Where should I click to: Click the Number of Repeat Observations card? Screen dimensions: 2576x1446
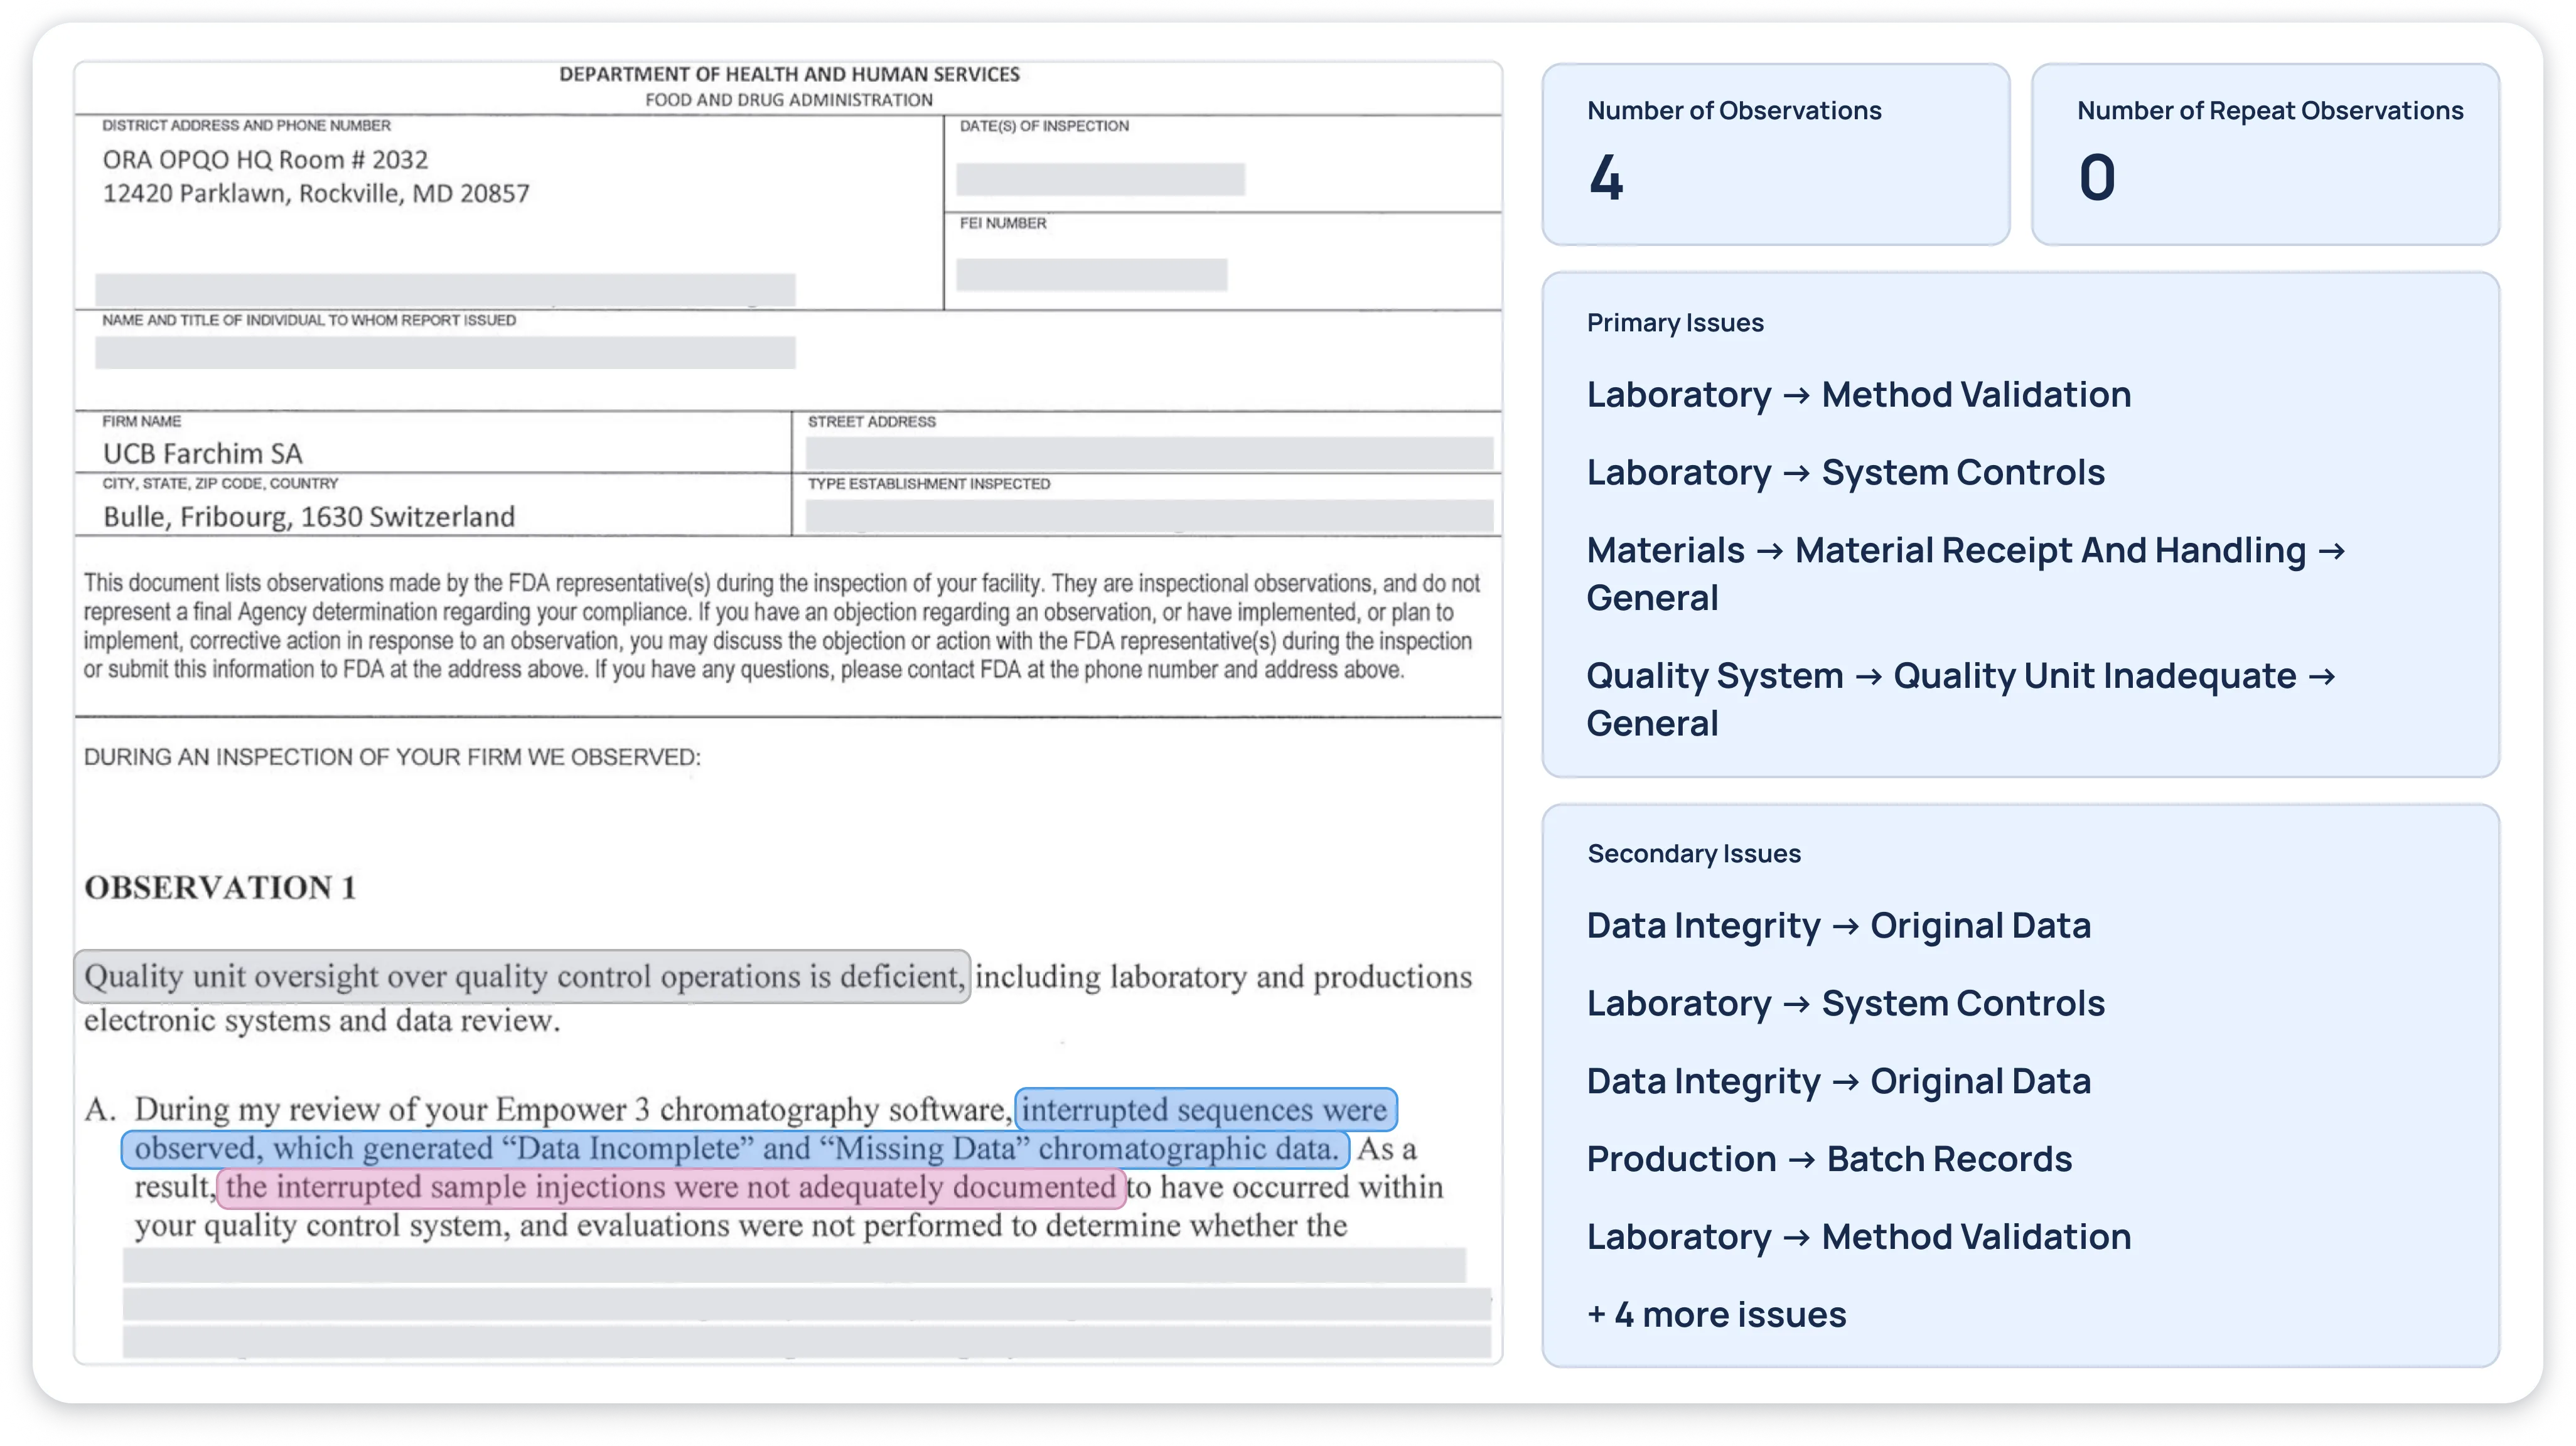(x=2265, y=154)
